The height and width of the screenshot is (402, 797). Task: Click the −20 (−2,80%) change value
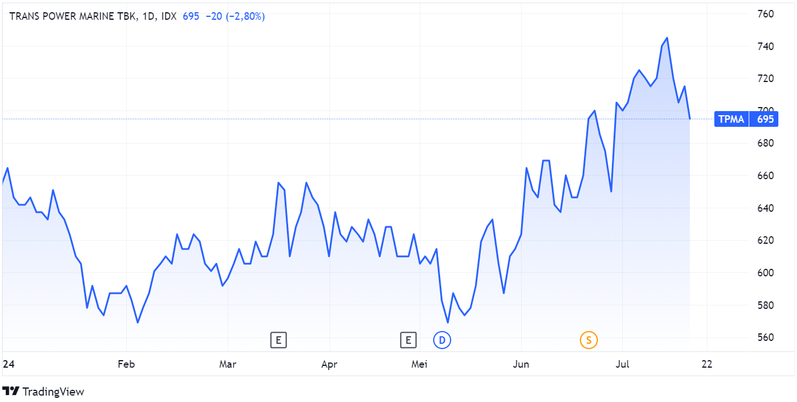click(x=234, y=17)
